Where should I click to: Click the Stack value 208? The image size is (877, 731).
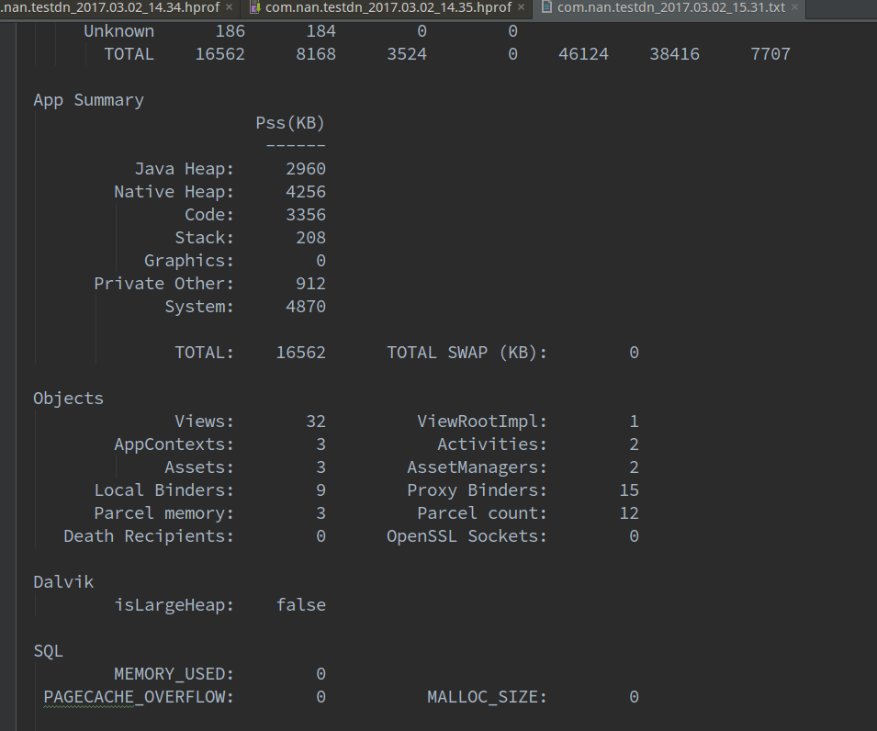[x=310, y=238]
